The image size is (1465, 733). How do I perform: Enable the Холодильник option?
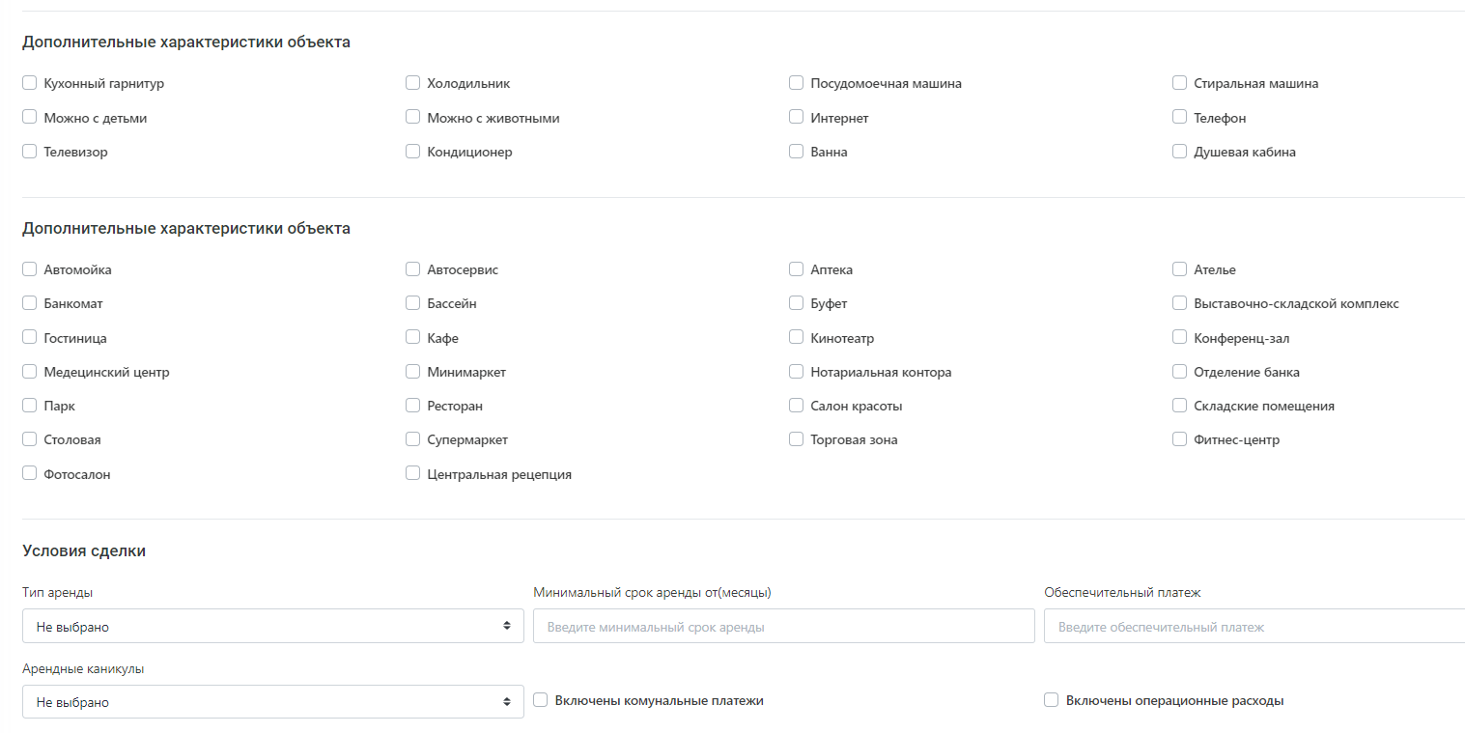(x=413, y=83)
